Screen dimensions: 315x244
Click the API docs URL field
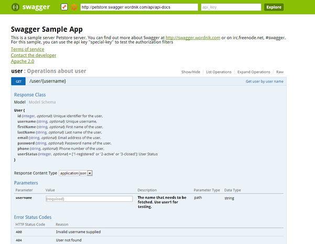[139, 7]
